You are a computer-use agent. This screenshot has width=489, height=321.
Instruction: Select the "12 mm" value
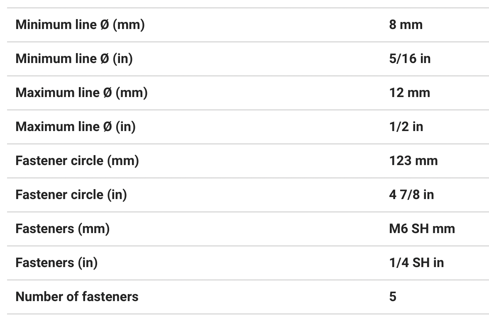pos(409,93)
